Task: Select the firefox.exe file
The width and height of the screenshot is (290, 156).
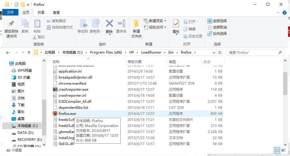Action: click(138, 114)
